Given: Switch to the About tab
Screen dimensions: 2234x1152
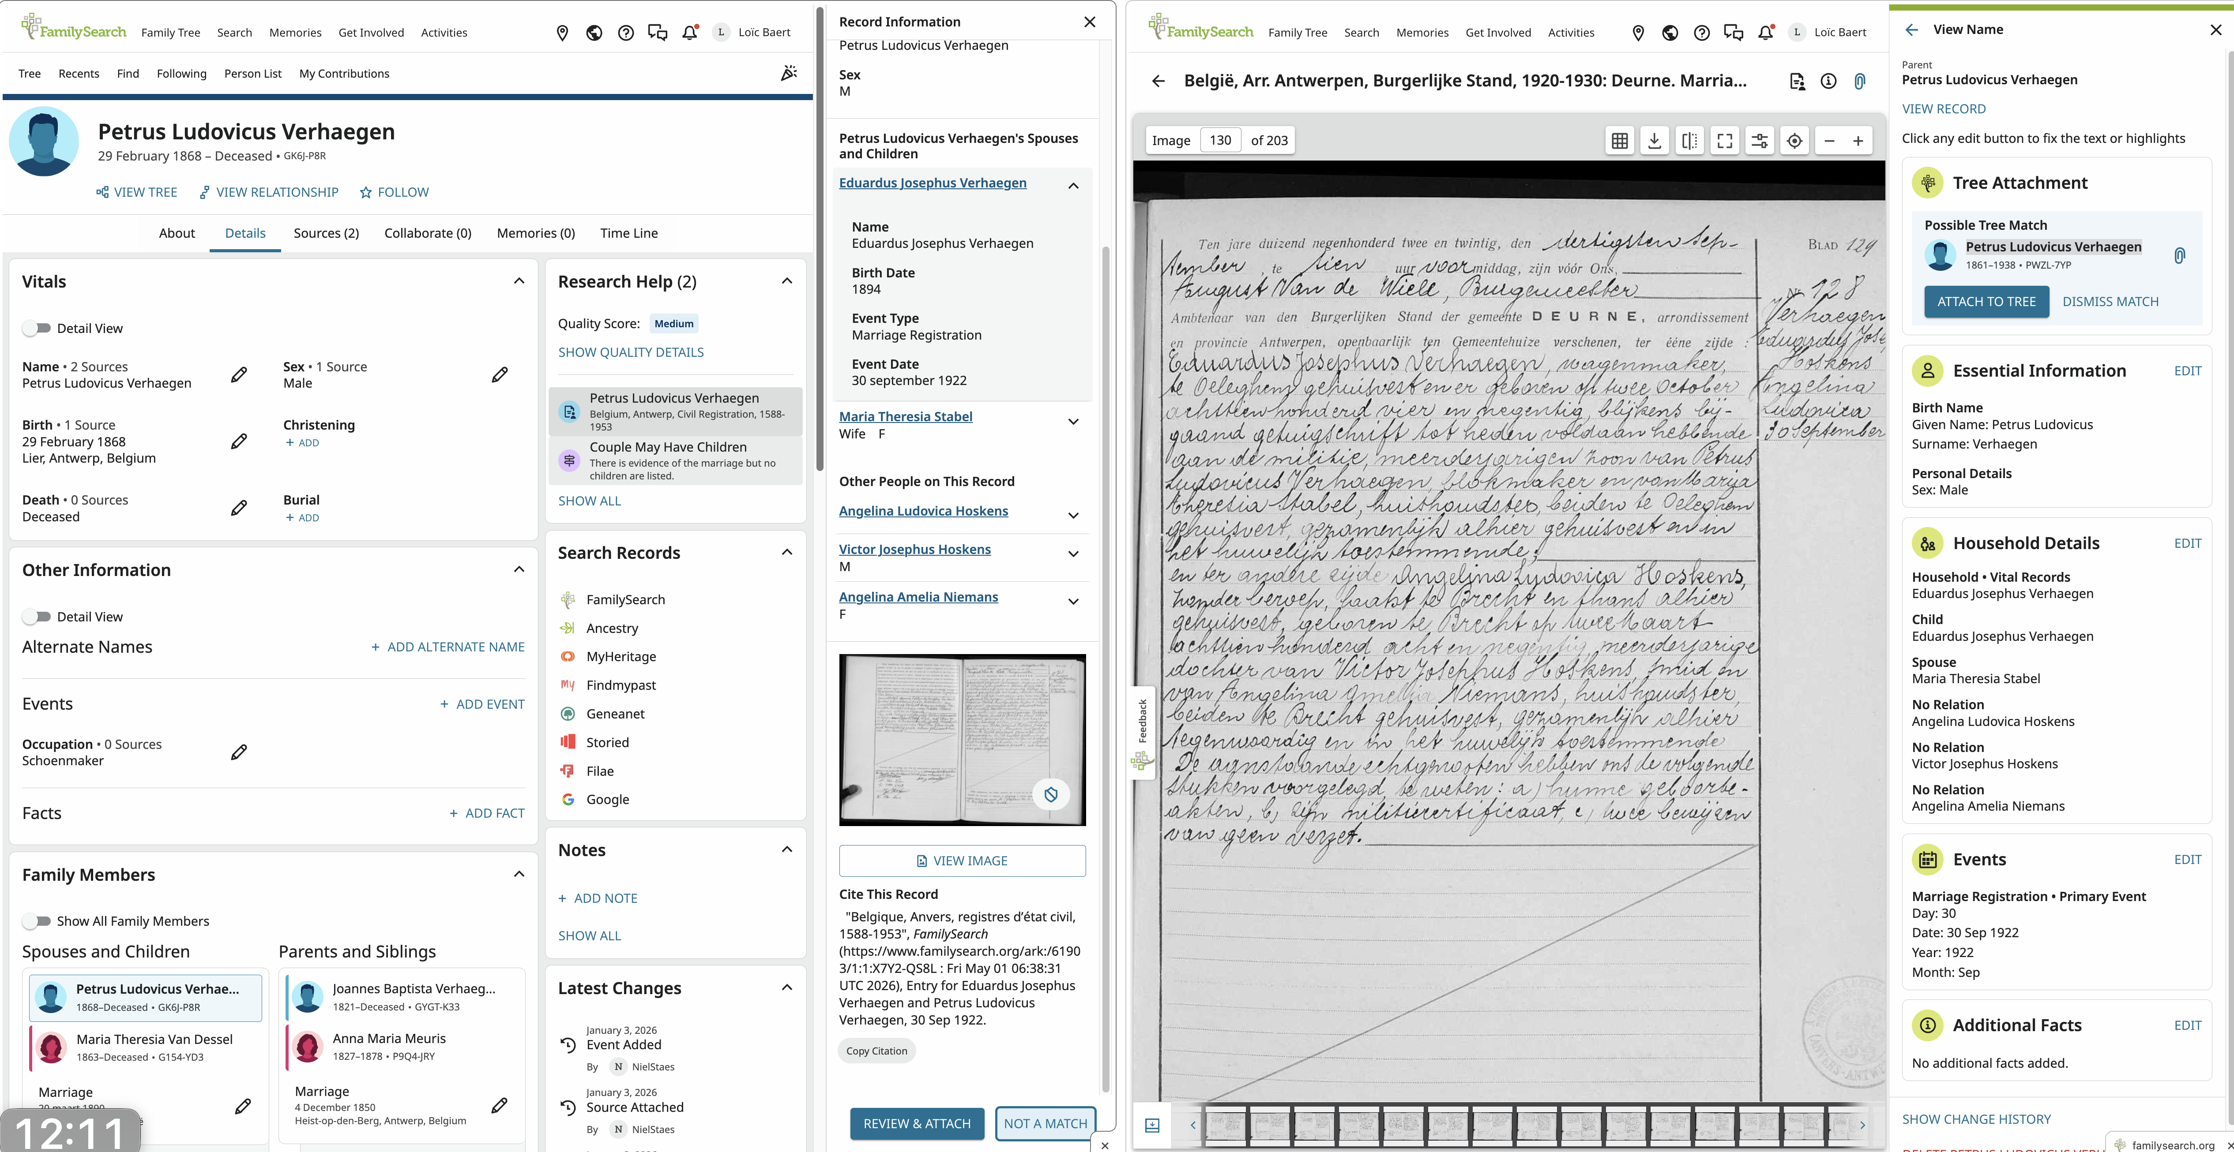Looking at the screenshot, I should point(177,233).
